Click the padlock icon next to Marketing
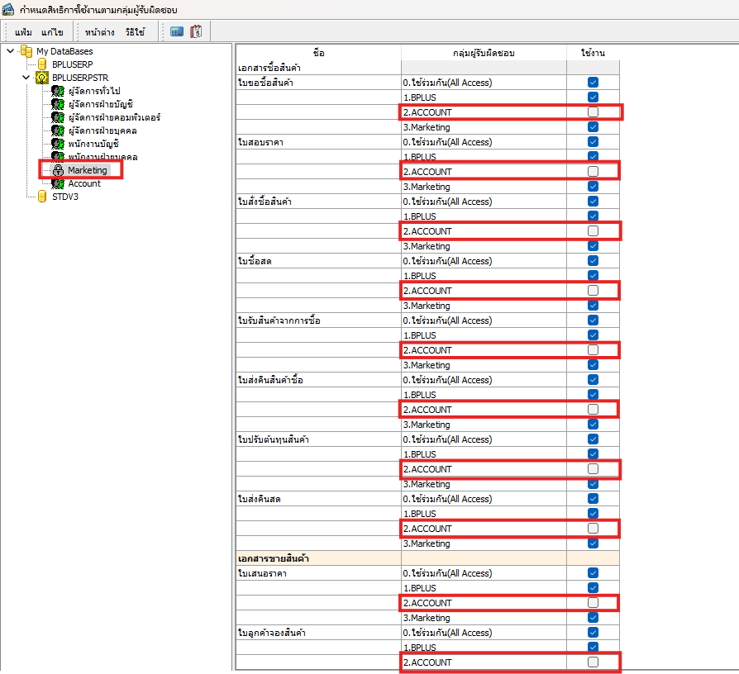739x674 pixels. tap(58, 170)
